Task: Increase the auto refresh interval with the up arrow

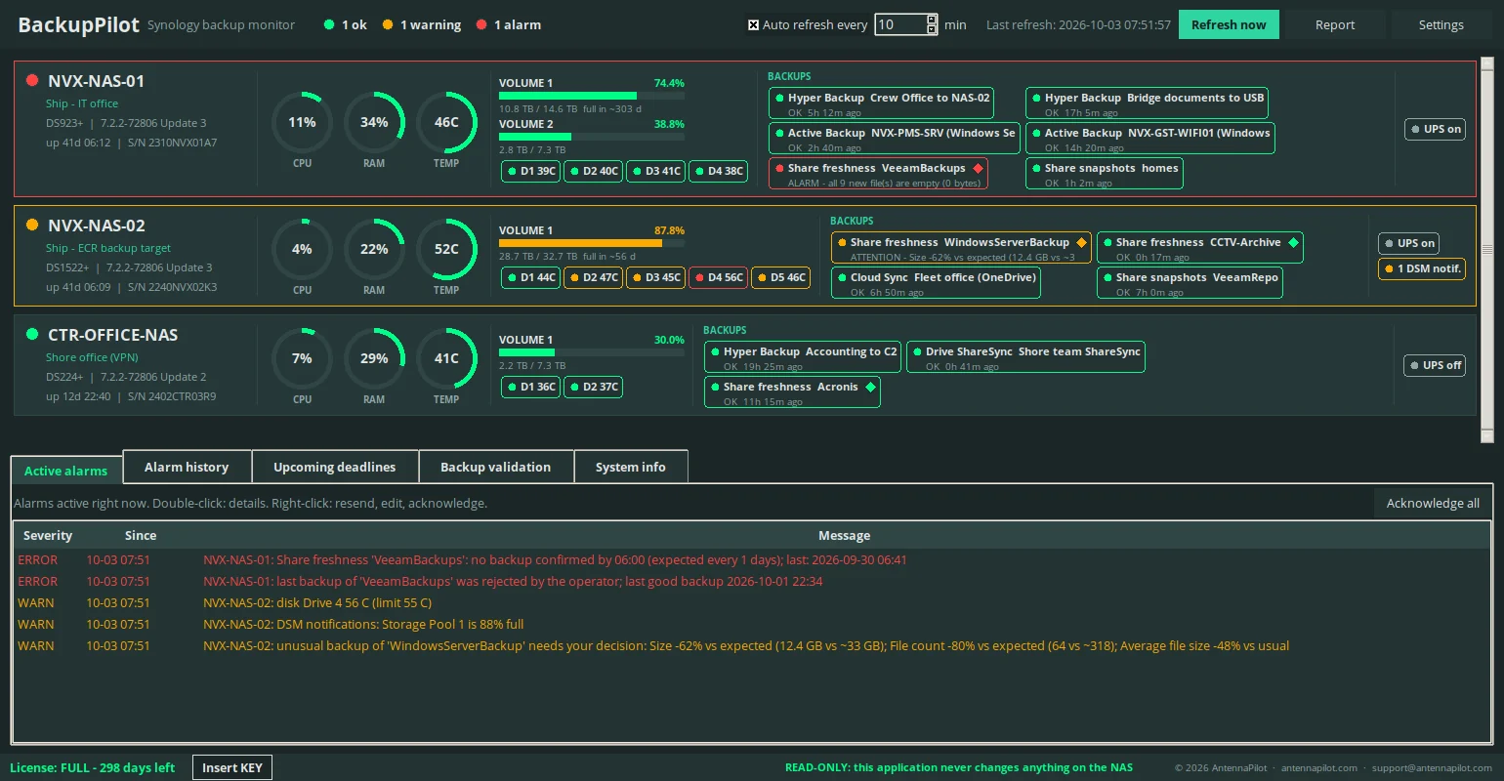Action: tap(932, 20)
